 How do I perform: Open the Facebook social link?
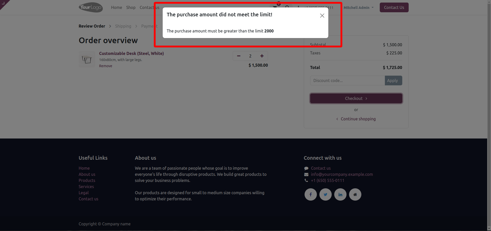pos(310,194)
